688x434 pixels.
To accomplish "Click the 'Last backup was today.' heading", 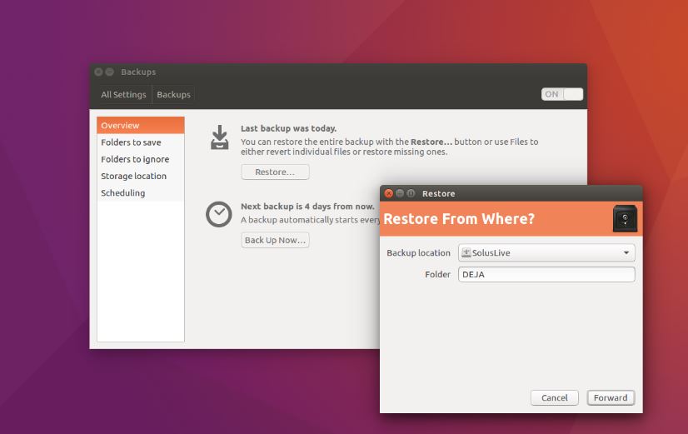I will point(289,128).
